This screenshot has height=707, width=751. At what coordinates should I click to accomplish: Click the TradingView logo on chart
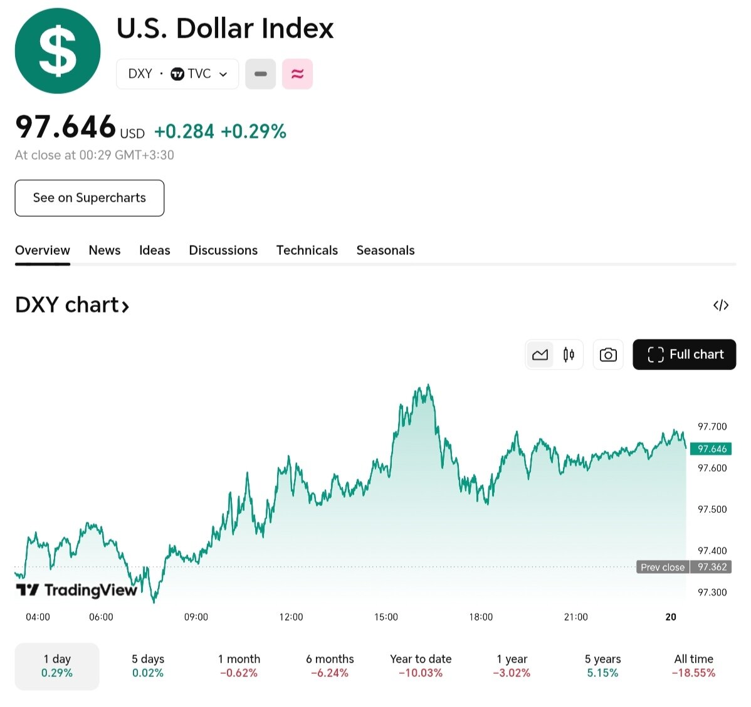click(x=76, y=590)
